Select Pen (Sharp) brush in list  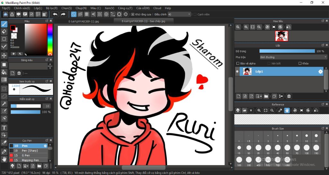click(x=28, y=151)
